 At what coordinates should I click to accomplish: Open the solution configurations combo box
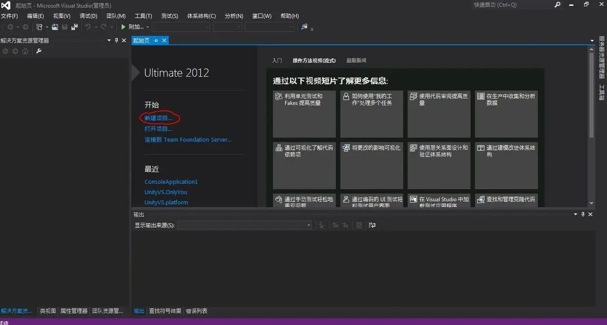coord(181,27)
